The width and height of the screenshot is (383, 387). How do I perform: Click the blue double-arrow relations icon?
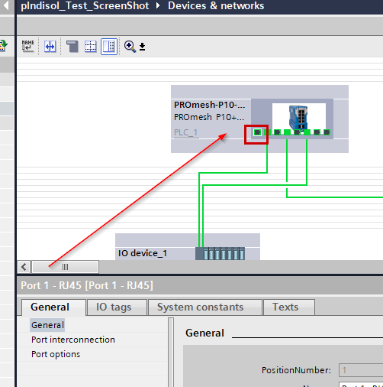tap(50, 47)
